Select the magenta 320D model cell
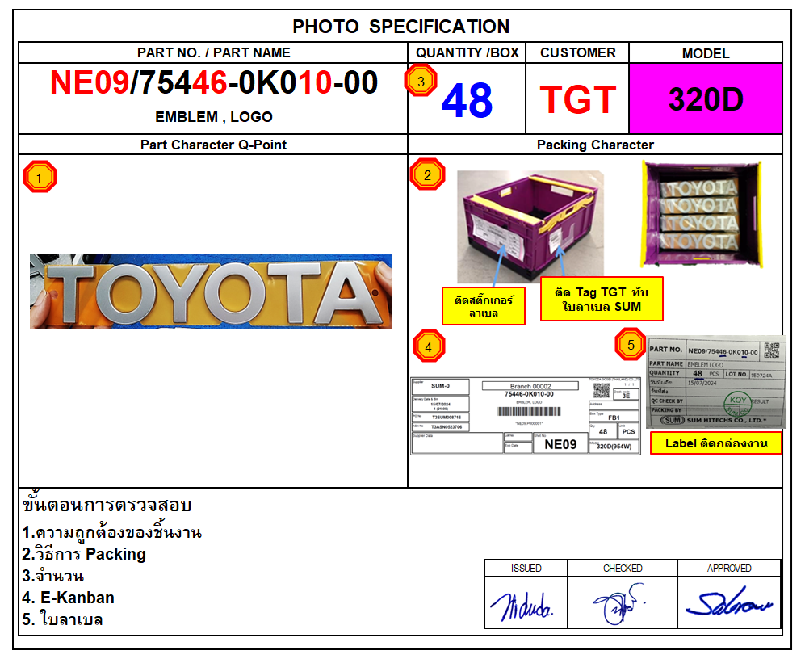This screenshot has height=663, width=805. click(706, 99)
